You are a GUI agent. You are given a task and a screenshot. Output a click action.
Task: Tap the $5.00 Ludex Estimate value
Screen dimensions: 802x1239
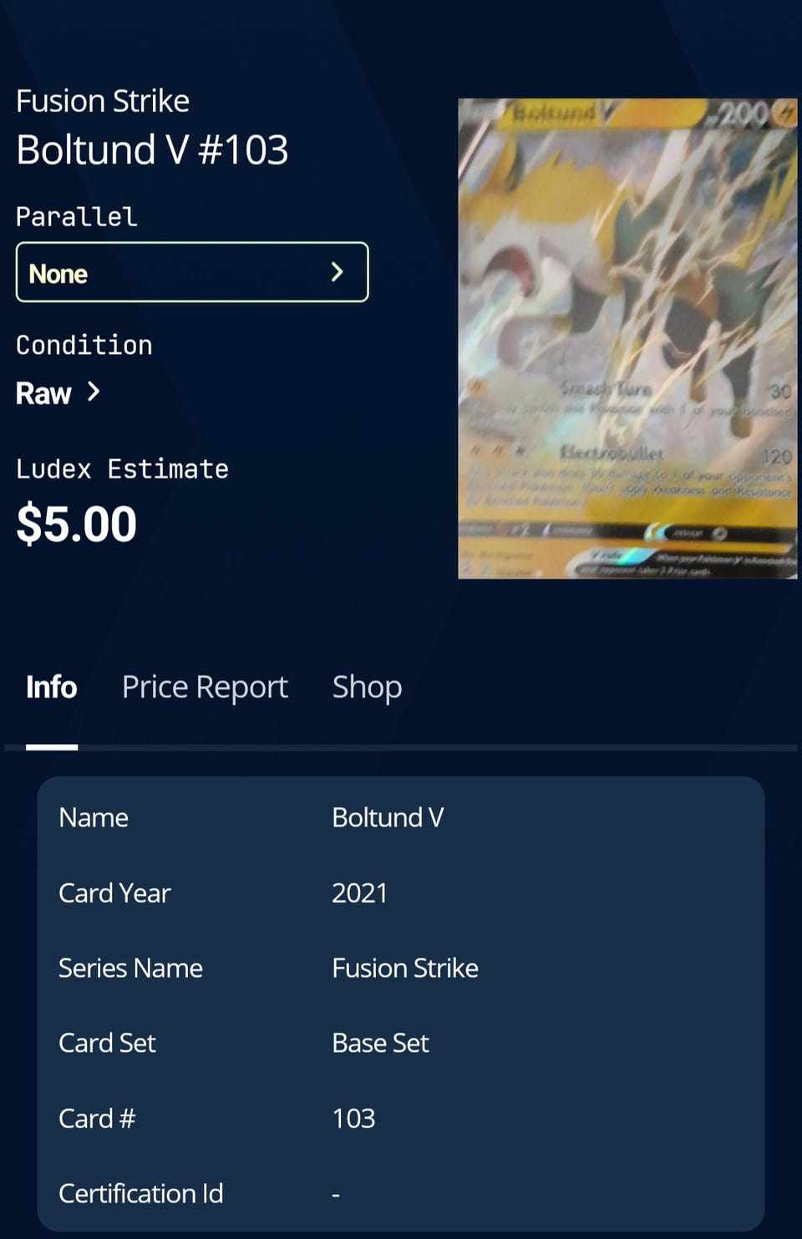pos(76,524)
